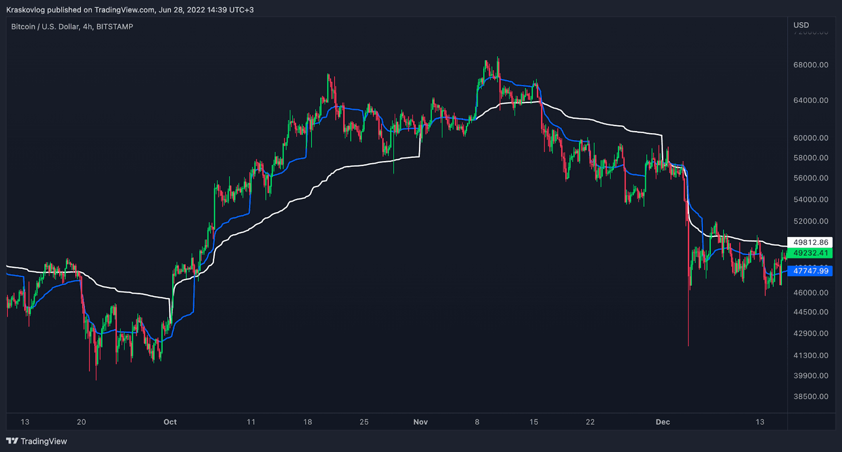Click the header text 'Kraskovlog published on TradingView.com'
Screen dimensions: 842x452
[x=81, y=10]
